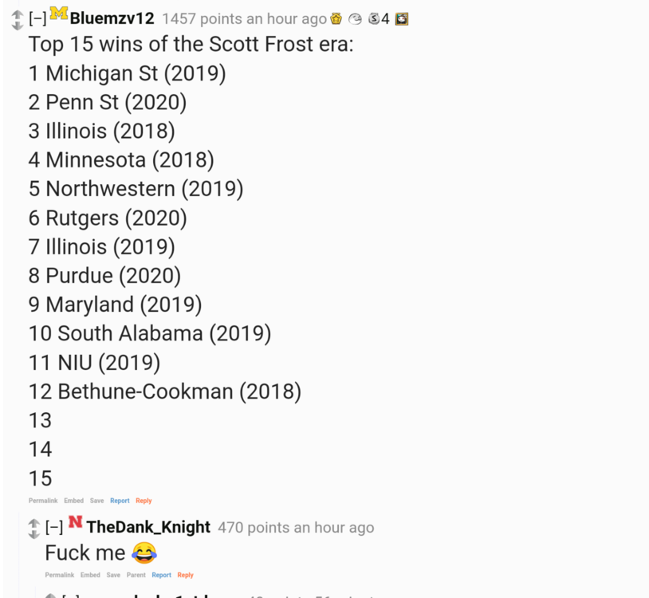Click the last award icon after the 4
The height and width of the screenshot is (598, 649).
401,18
